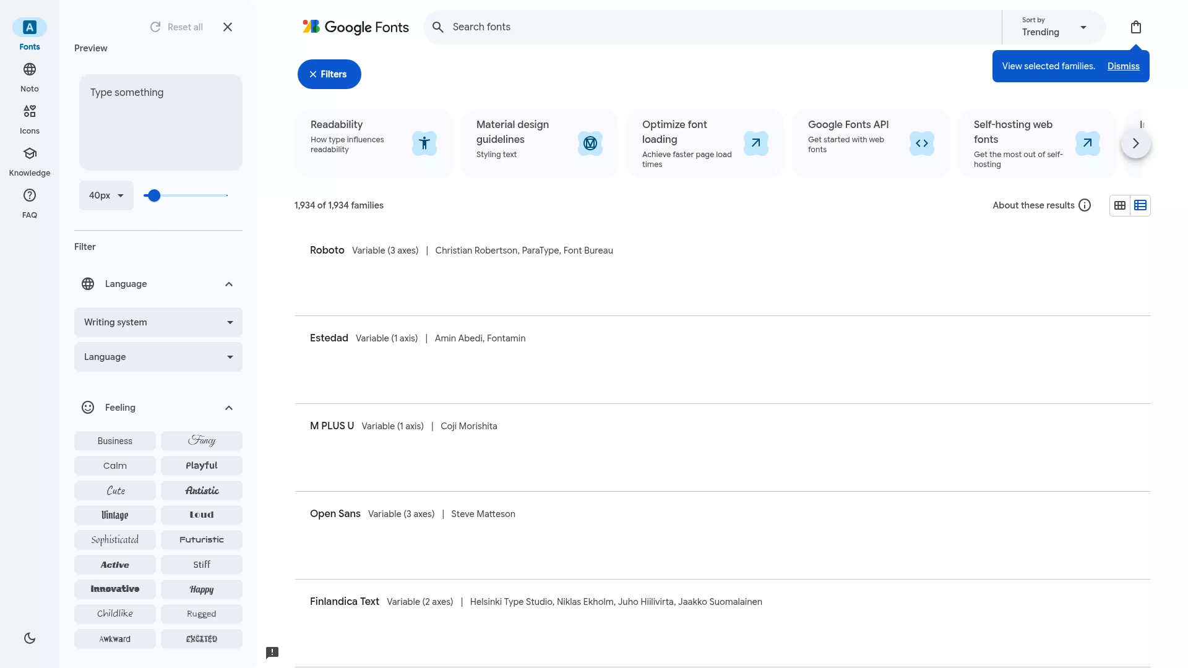Toggle the Cute feeling filter
Image resolution: width=1188 pixels, height=668 pixels.
(115, 490)
